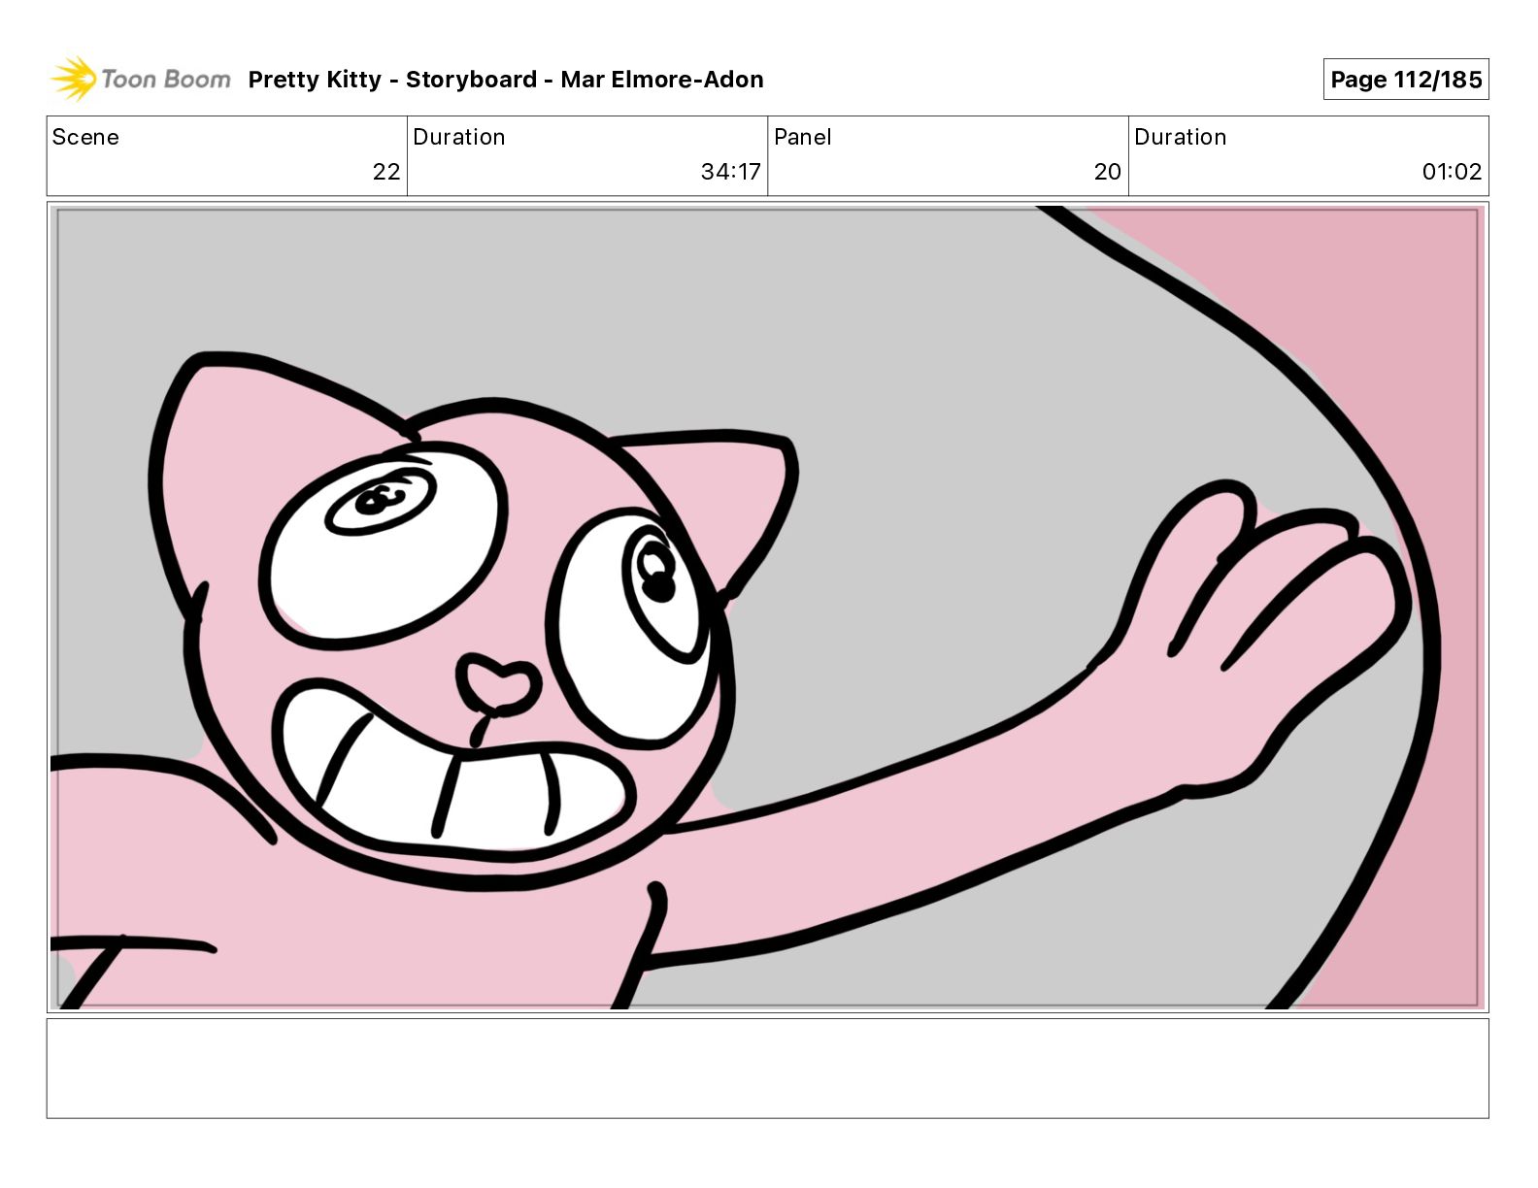This screenshot has width=1538, height=1188.
Task: Click the panel number '20'
Action: click(x=1108, y=172)
